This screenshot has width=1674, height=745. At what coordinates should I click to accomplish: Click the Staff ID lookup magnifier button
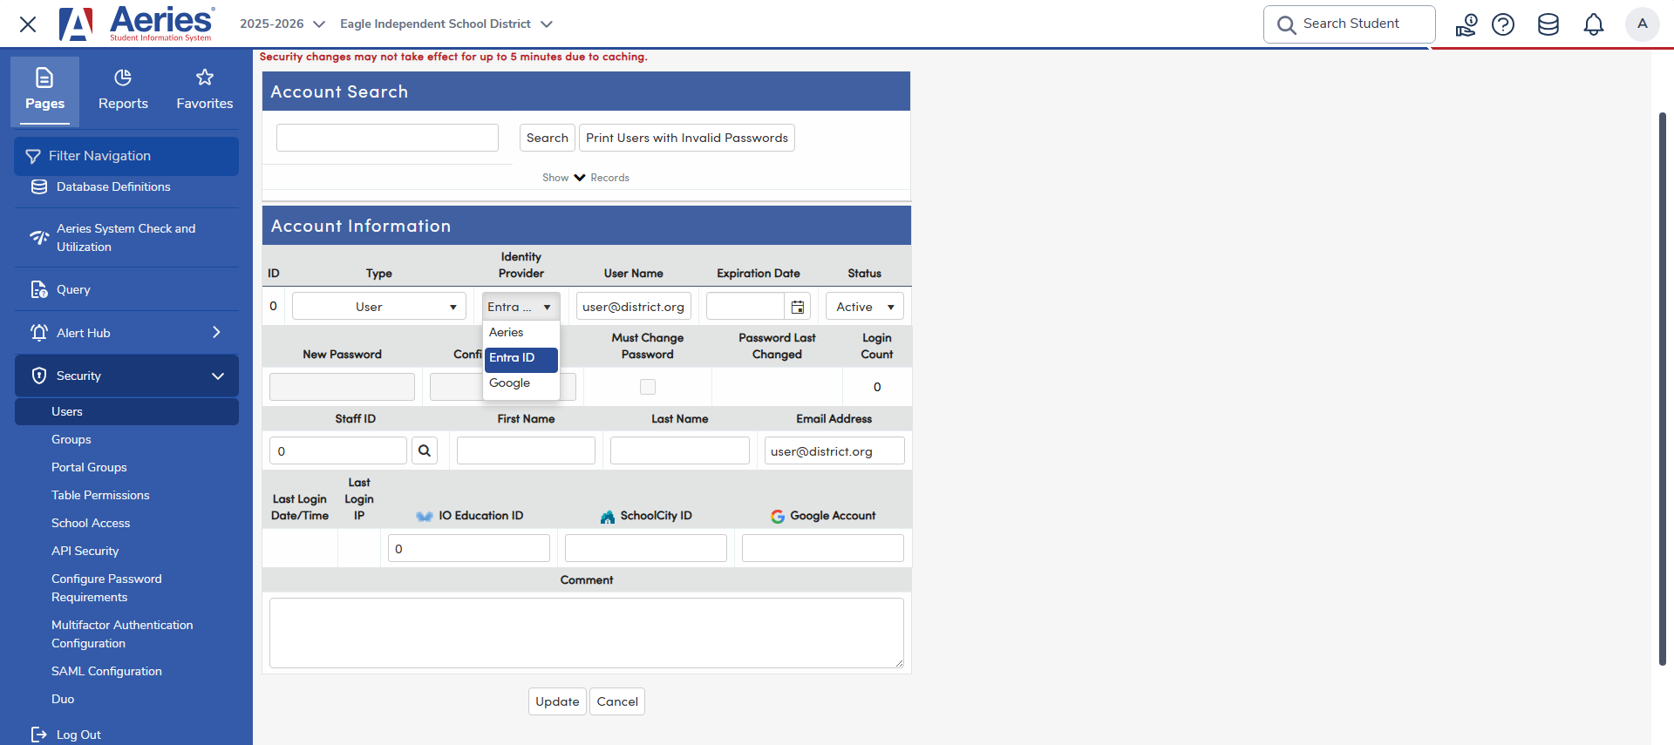[425, 450]
